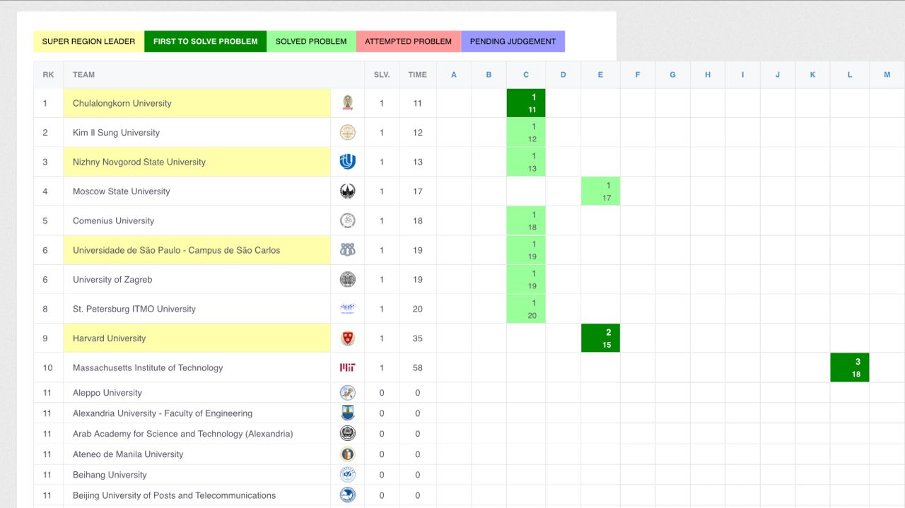
Task: Click Beijing University of Posts logo
Action: coord(347,495)
